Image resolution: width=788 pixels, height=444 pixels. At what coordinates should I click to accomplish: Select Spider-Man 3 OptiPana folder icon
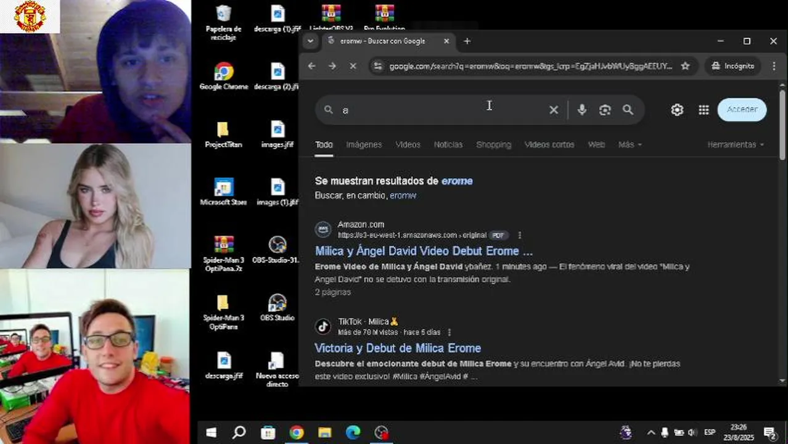click(223, 312)
